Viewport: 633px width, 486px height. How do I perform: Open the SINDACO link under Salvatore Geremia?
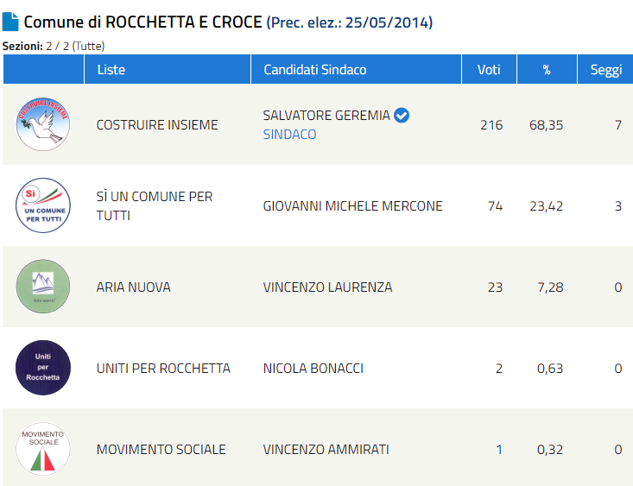289,135
